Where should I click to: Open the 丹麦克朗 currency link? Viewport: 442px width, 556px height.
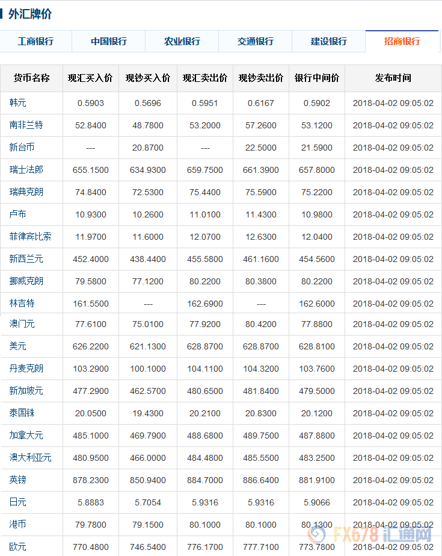26,369
